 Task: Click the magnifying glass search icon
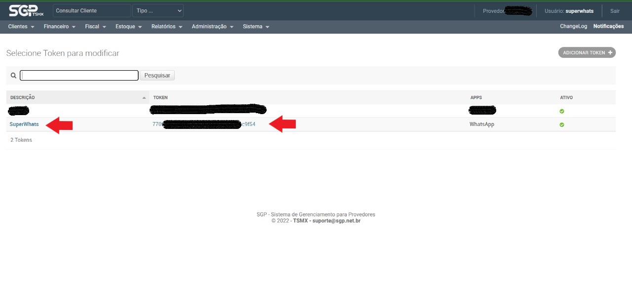point(13,76)
